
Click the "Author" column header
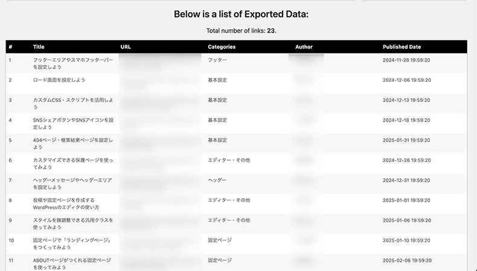point(304,46)
